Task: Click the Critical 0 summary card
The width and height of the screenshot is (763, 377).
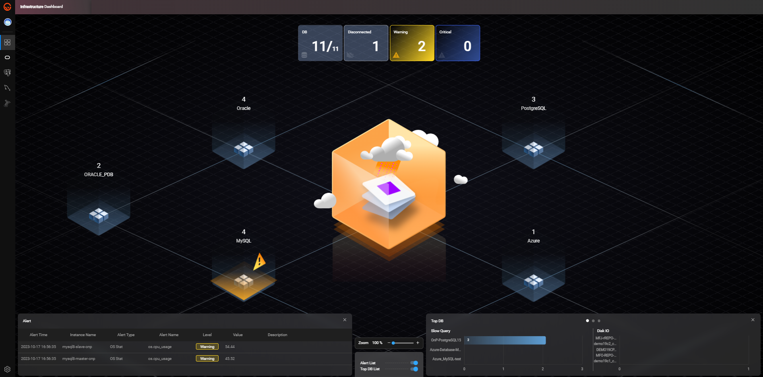Action: tap(458, 43)
